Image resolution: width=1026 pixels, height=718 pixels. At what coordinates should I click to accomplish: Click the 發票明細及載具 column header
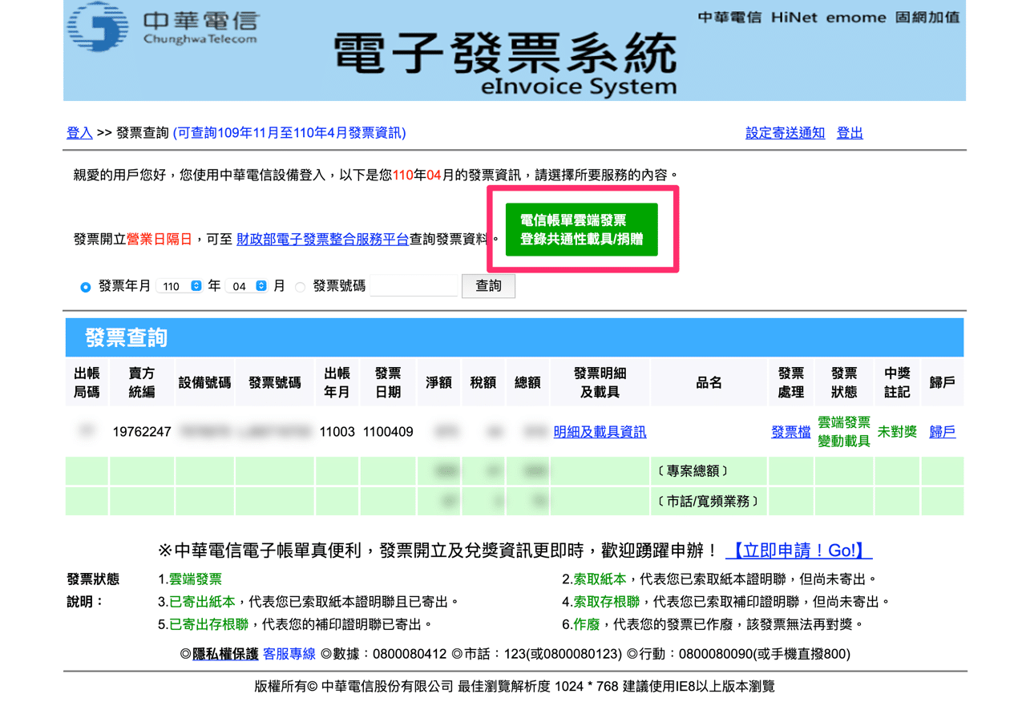pyautogui.click(x=600, y=383)
